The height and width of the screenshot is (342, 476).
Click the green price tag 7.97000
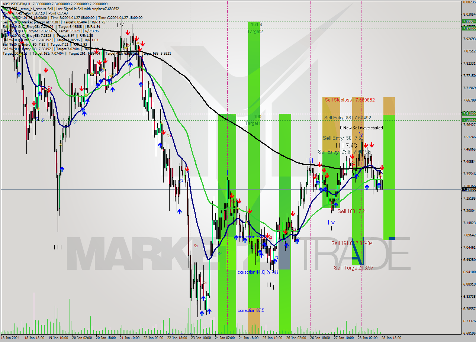coord(469,28)
